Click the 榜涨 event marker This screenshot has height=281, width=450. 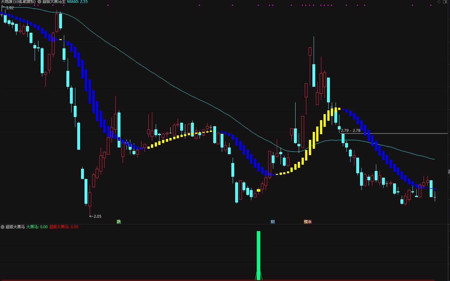308,222
